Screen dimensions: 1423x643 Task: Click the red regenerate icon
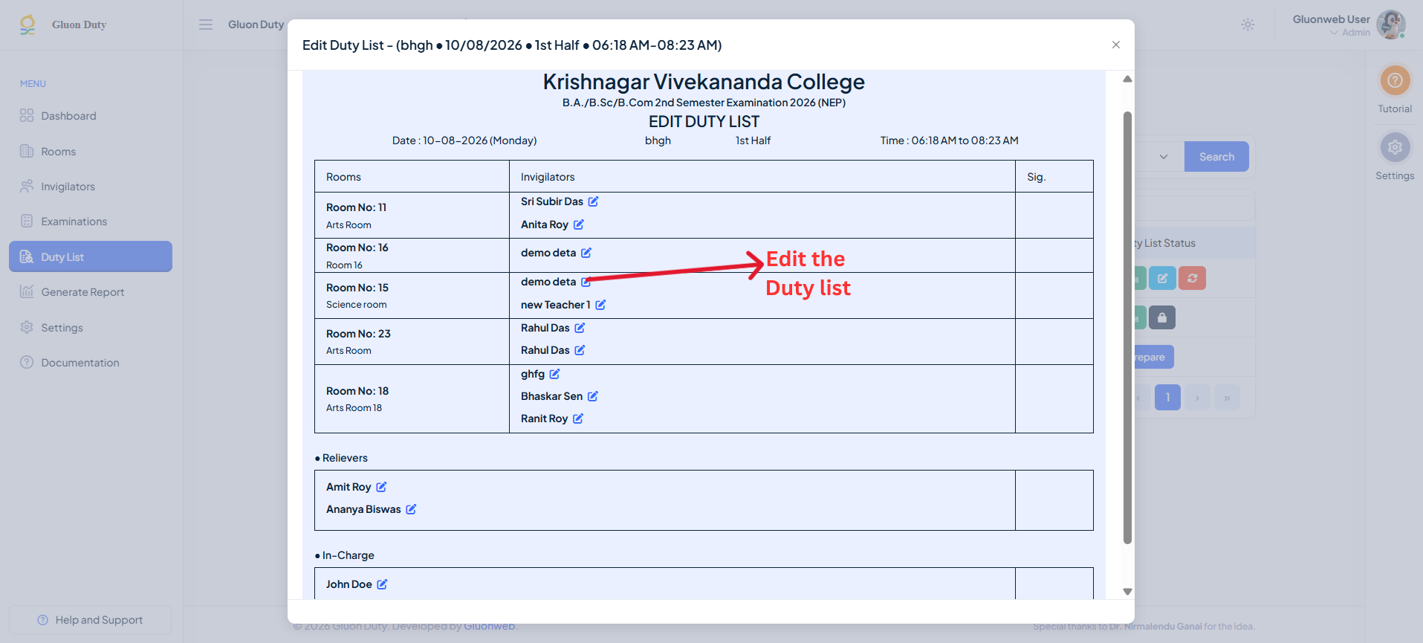pyautogui.click(x=1192, y=278)
